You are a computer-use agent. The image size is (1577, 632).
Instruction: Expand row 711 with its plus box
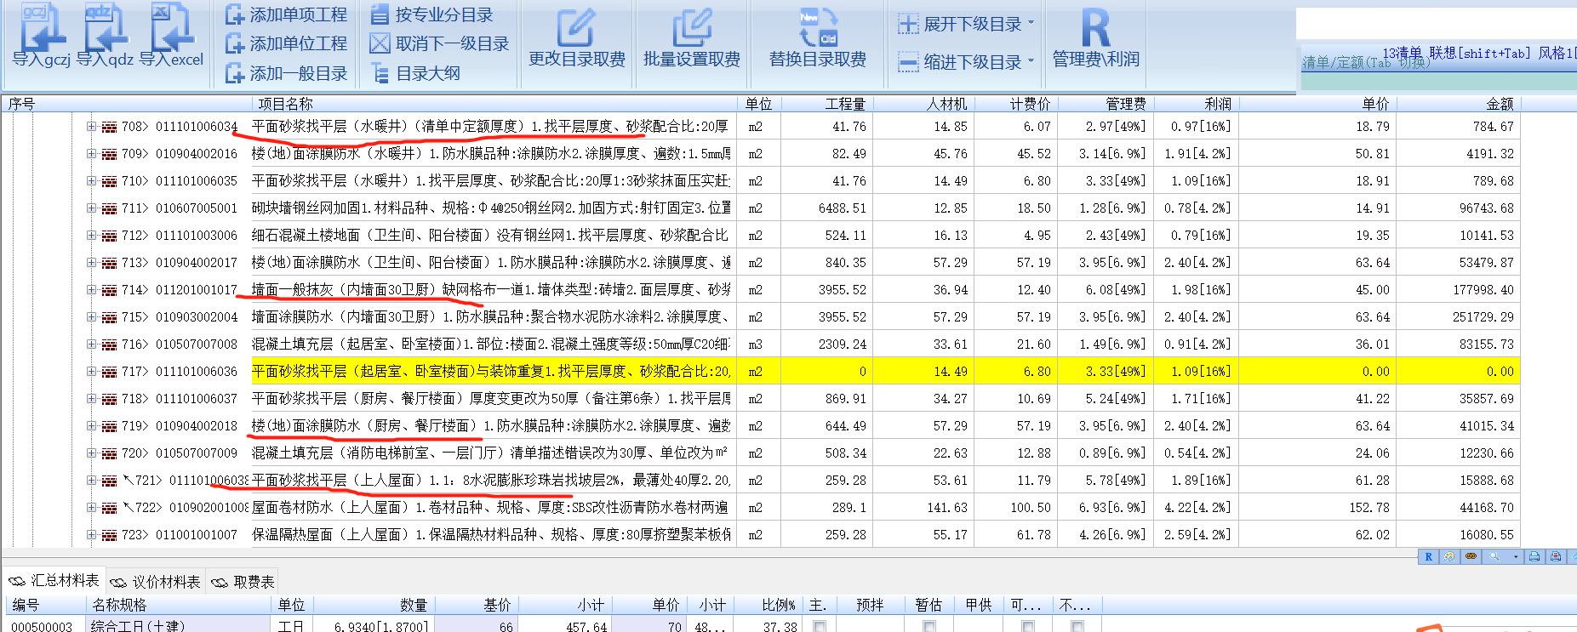(91, 208)
